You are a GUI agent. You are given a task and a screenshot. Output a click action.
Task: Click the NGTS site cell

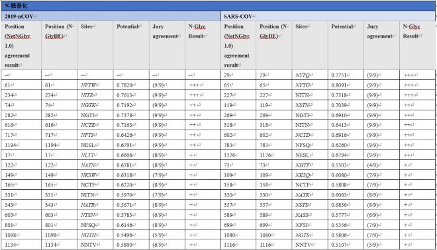310,235
